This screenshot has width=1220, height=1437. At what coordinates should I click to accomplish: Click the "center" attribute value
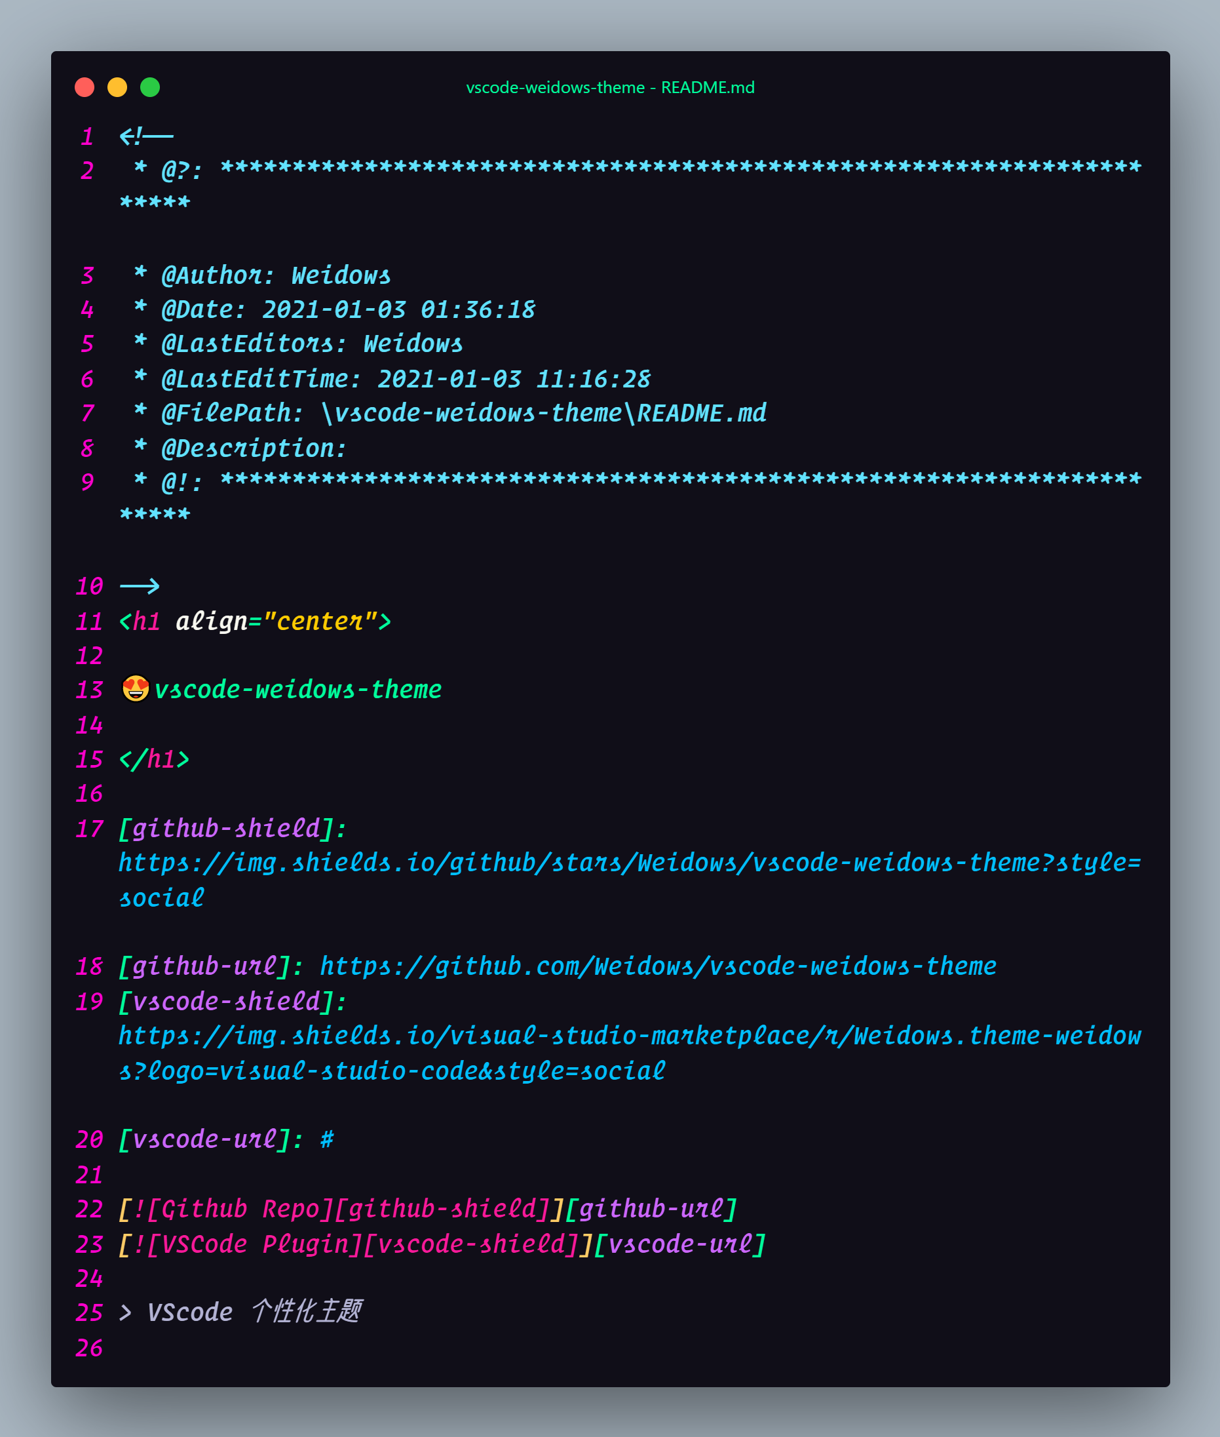pyautogui.click(x=320, y=621)
